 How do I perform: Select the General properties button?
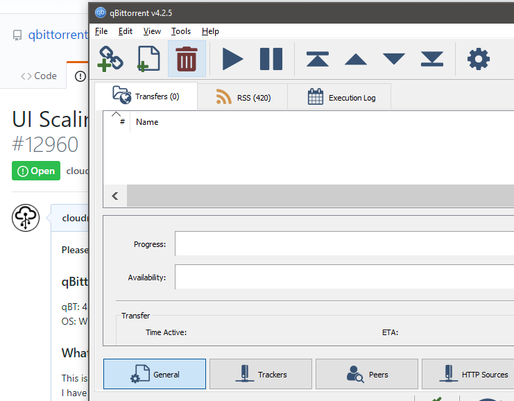[155, 374]
